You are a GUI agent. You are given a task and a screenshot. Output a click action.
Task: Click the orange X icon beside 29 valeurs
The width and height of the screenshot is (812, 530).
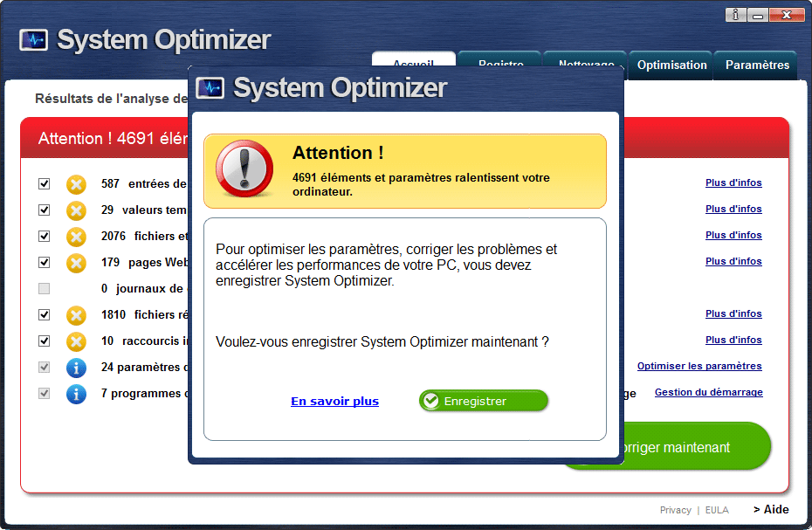tap(76, 210)
